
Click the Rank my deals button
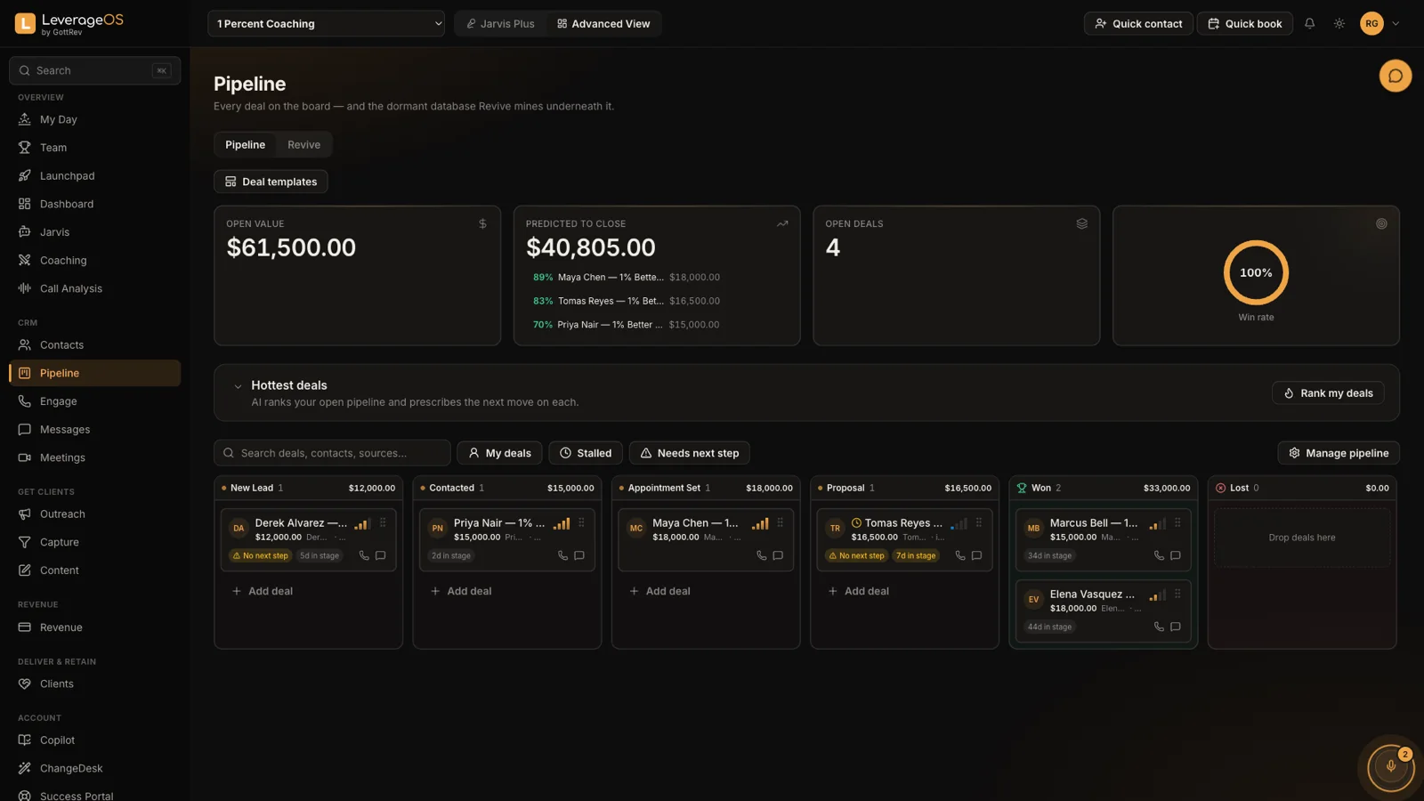click(x=1328, y=393)
